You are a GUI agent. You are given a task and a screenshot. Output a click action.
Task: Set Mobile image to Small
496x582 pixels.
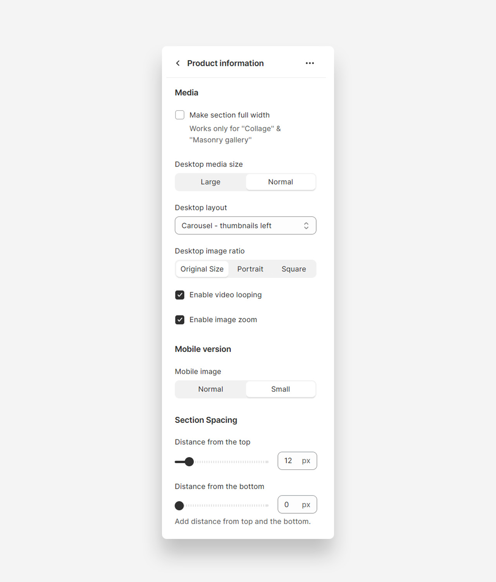[x=281, y=389]
